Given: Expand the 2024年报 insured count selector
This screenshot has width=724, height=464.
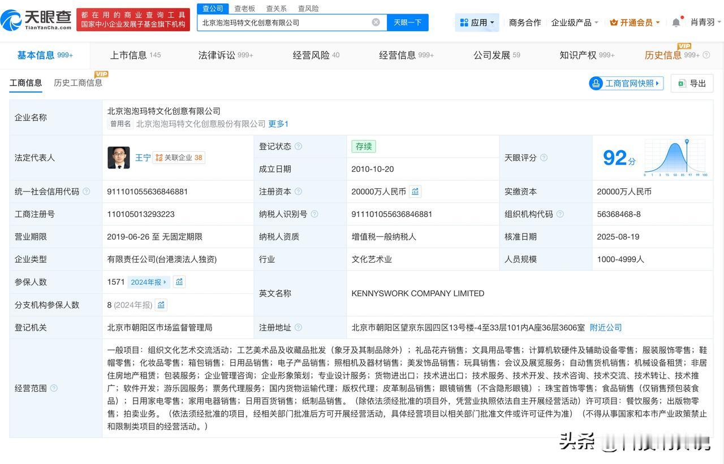Looking at the screenshot, I should (149, 282).
